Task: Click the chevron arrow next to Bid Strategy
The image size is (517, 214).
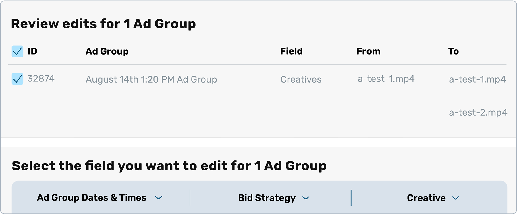Action: (306, 198)
